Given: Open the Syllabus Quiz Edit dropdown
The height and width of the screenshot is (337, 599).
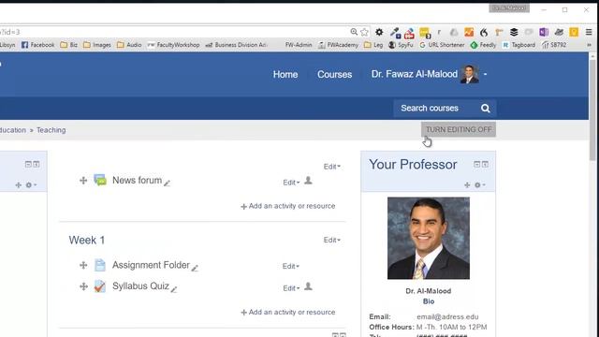Looking at the screenshot, I should pyautogui.click(x=291, y=288).
